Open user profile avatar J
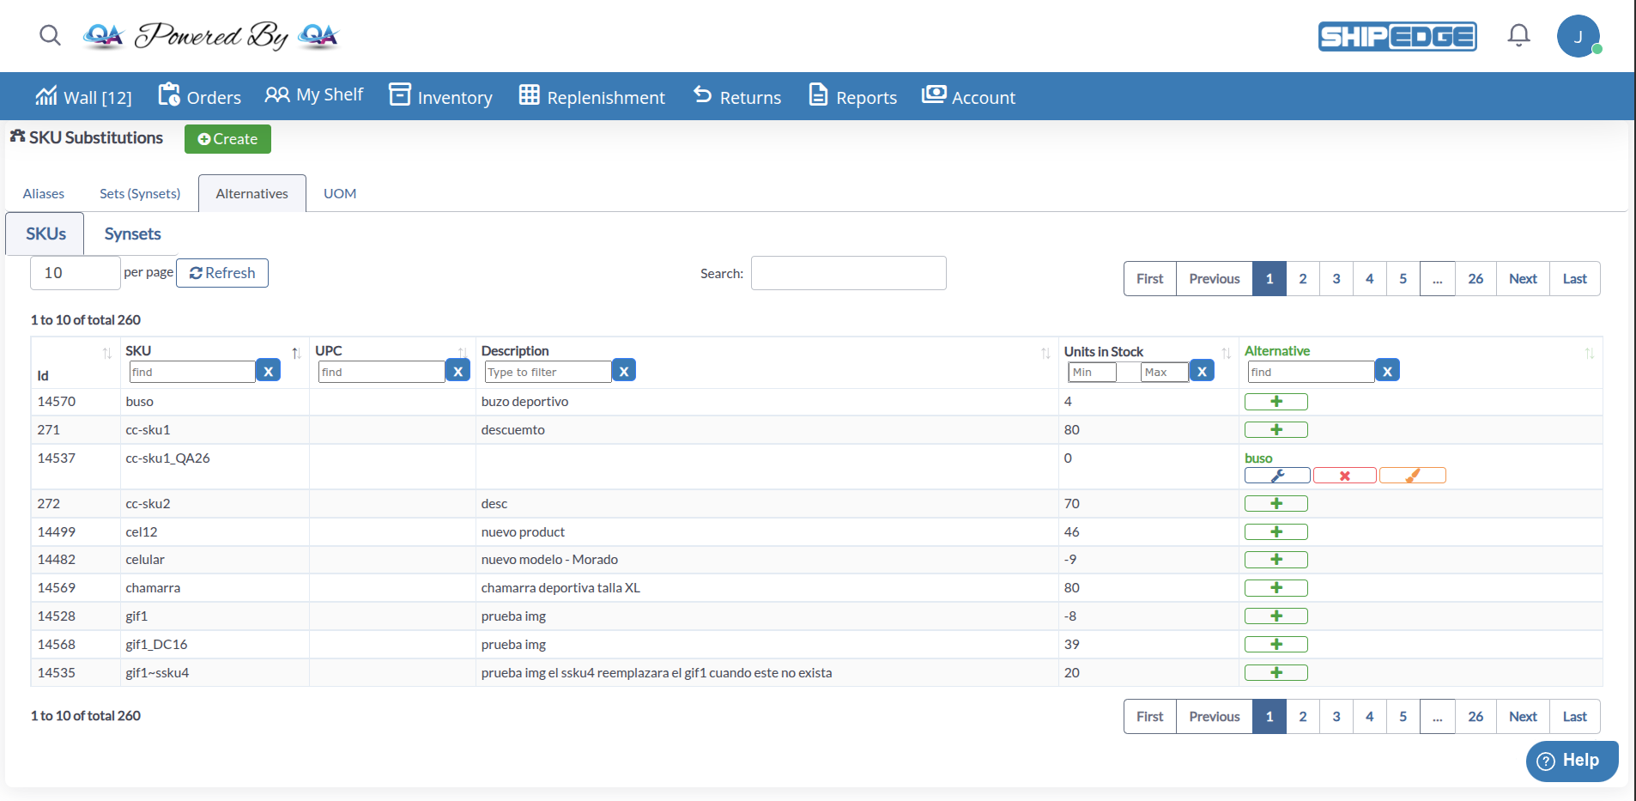 point(1578,36)
